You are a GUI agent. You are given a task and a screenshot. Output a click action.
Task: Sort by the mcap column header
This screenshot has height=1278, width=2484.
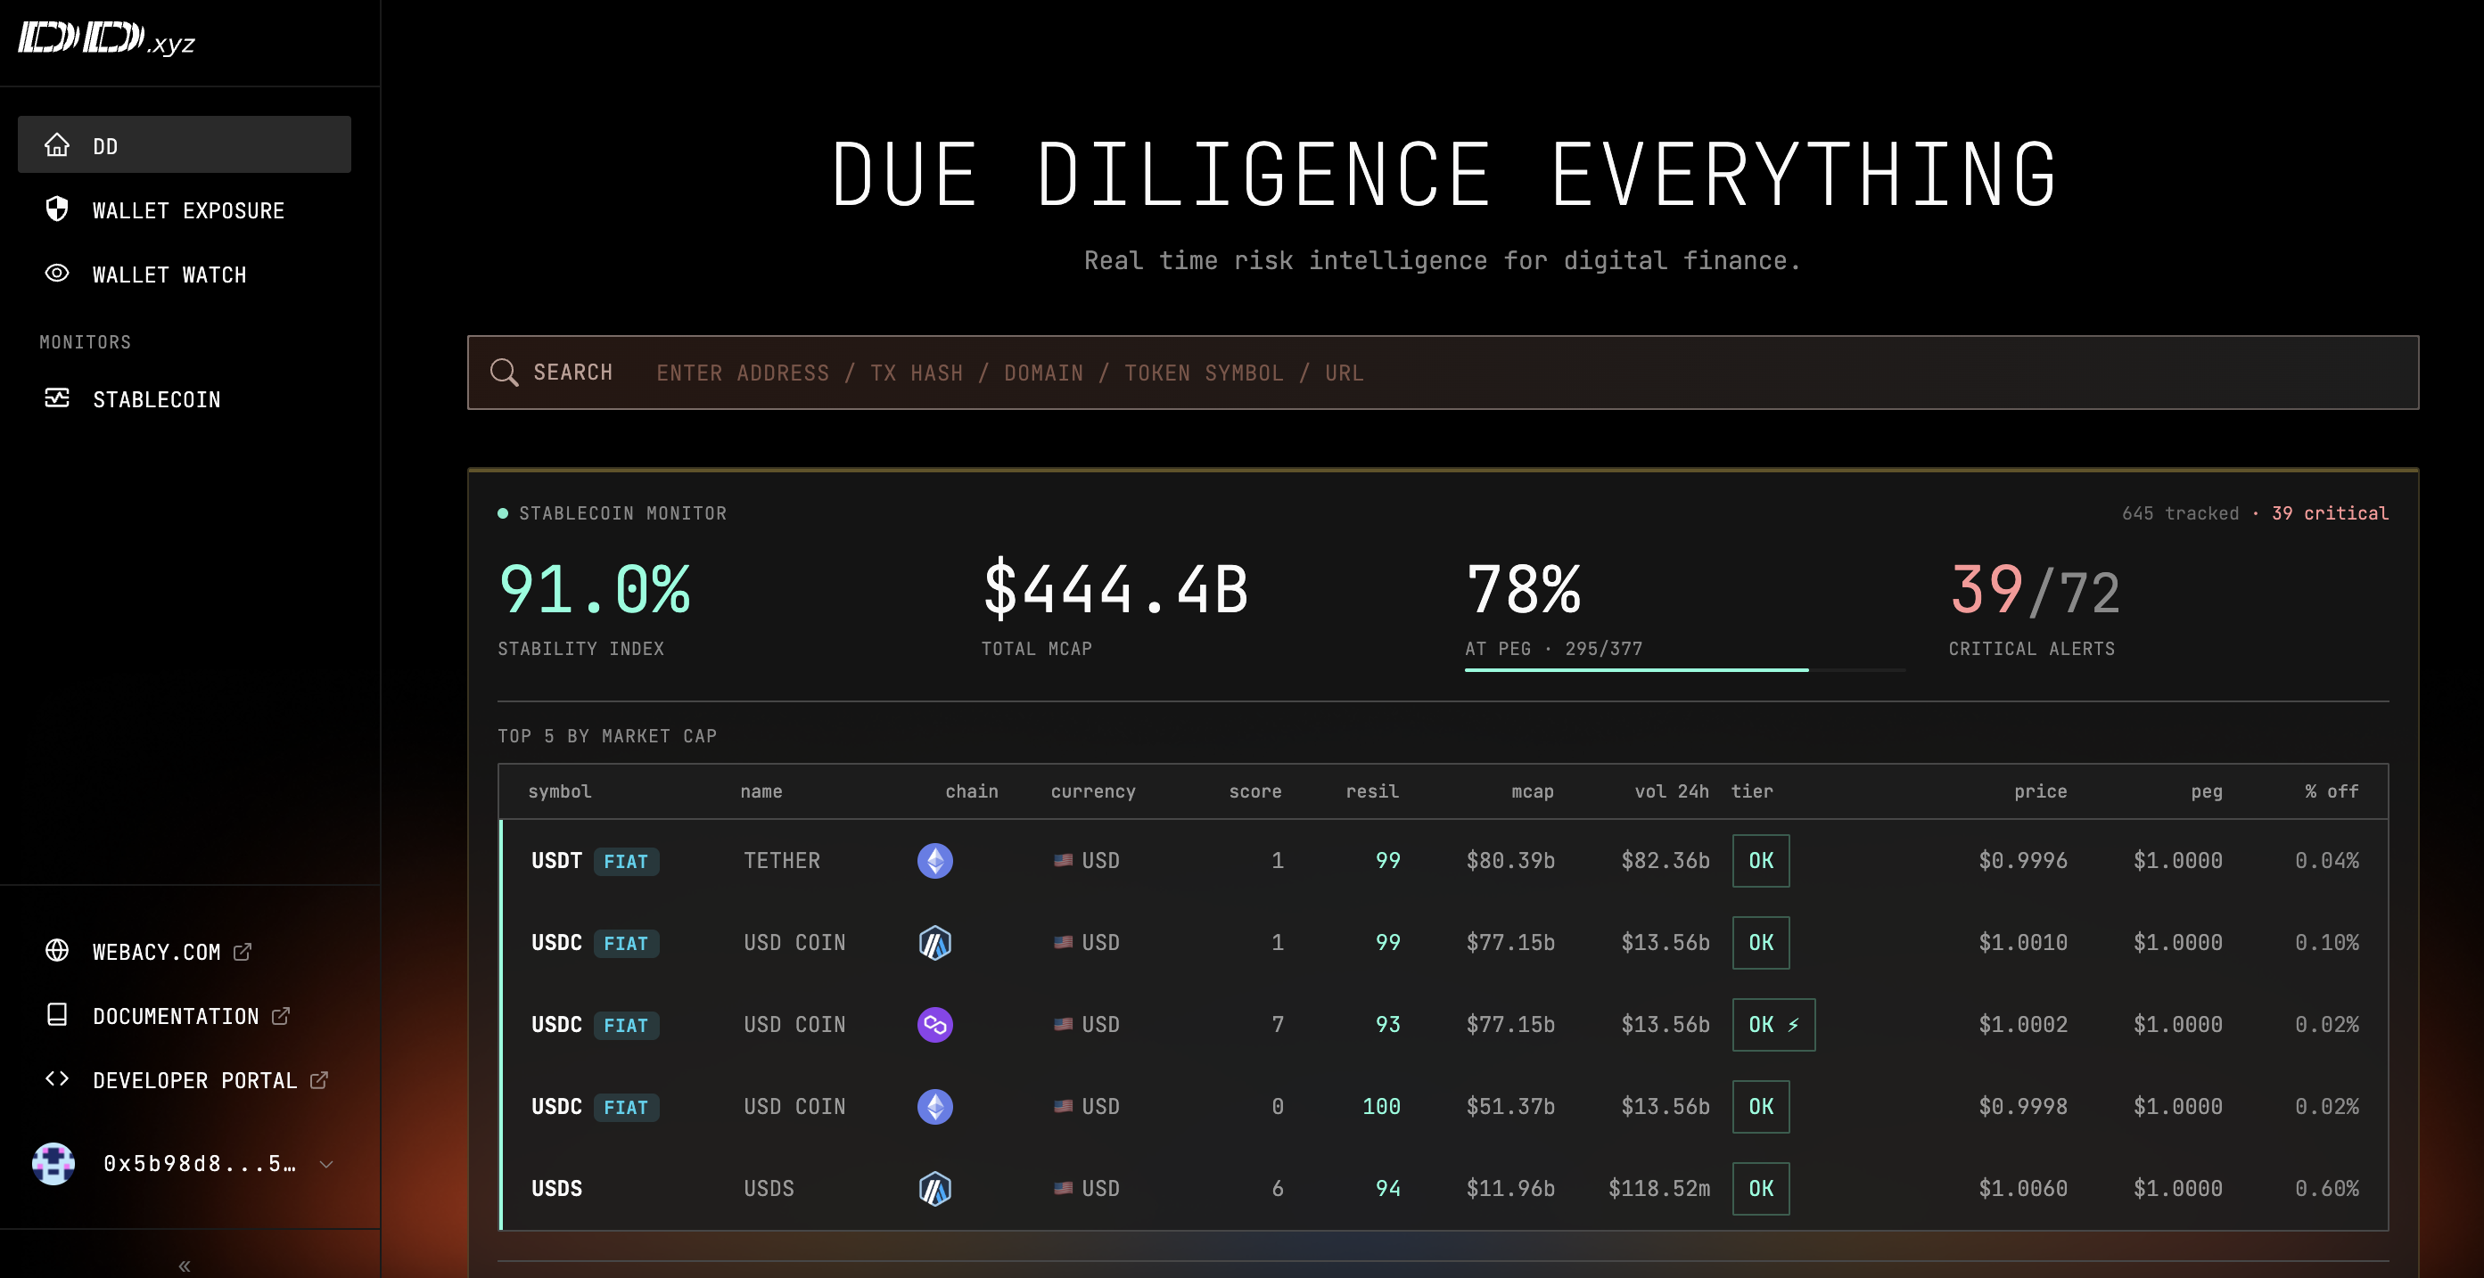(1533, 791)
